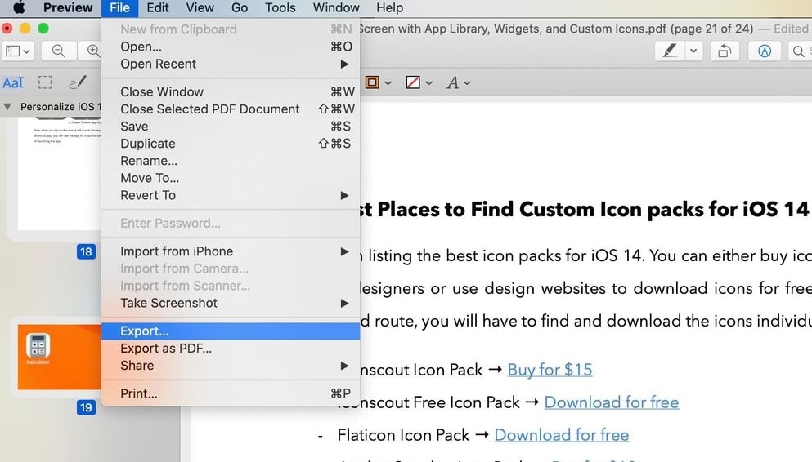Open the Apple menu

pos(19,7)
